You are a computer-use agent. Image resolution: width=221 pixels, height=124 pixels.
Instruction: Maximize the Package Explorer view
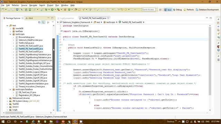click(x=52, y=18)
